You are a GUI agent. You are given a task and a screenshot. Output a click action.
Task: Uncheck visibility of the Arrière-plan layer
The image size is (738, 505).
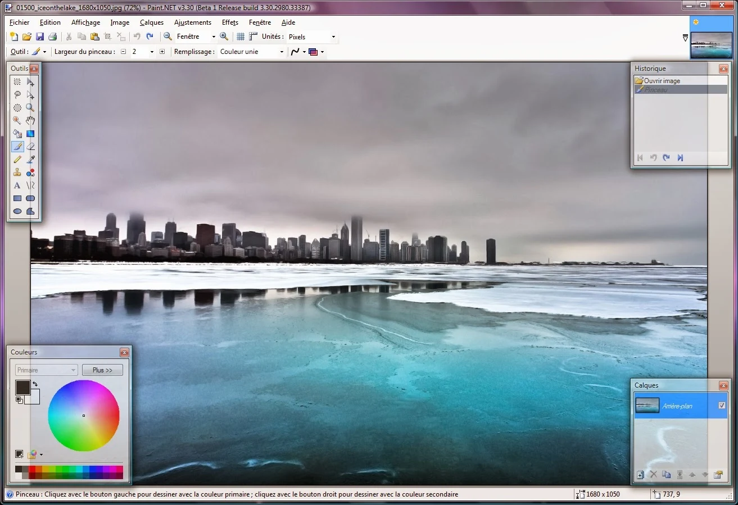pos(721,405)
